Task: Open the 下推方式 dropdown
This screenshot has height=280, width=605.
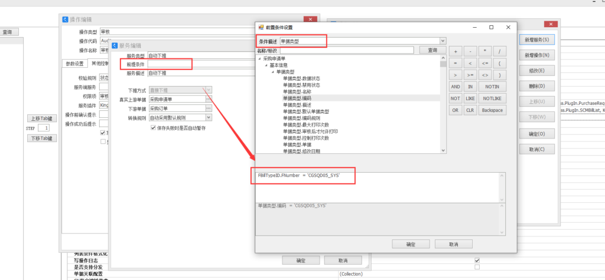Action: click(209, 90)
